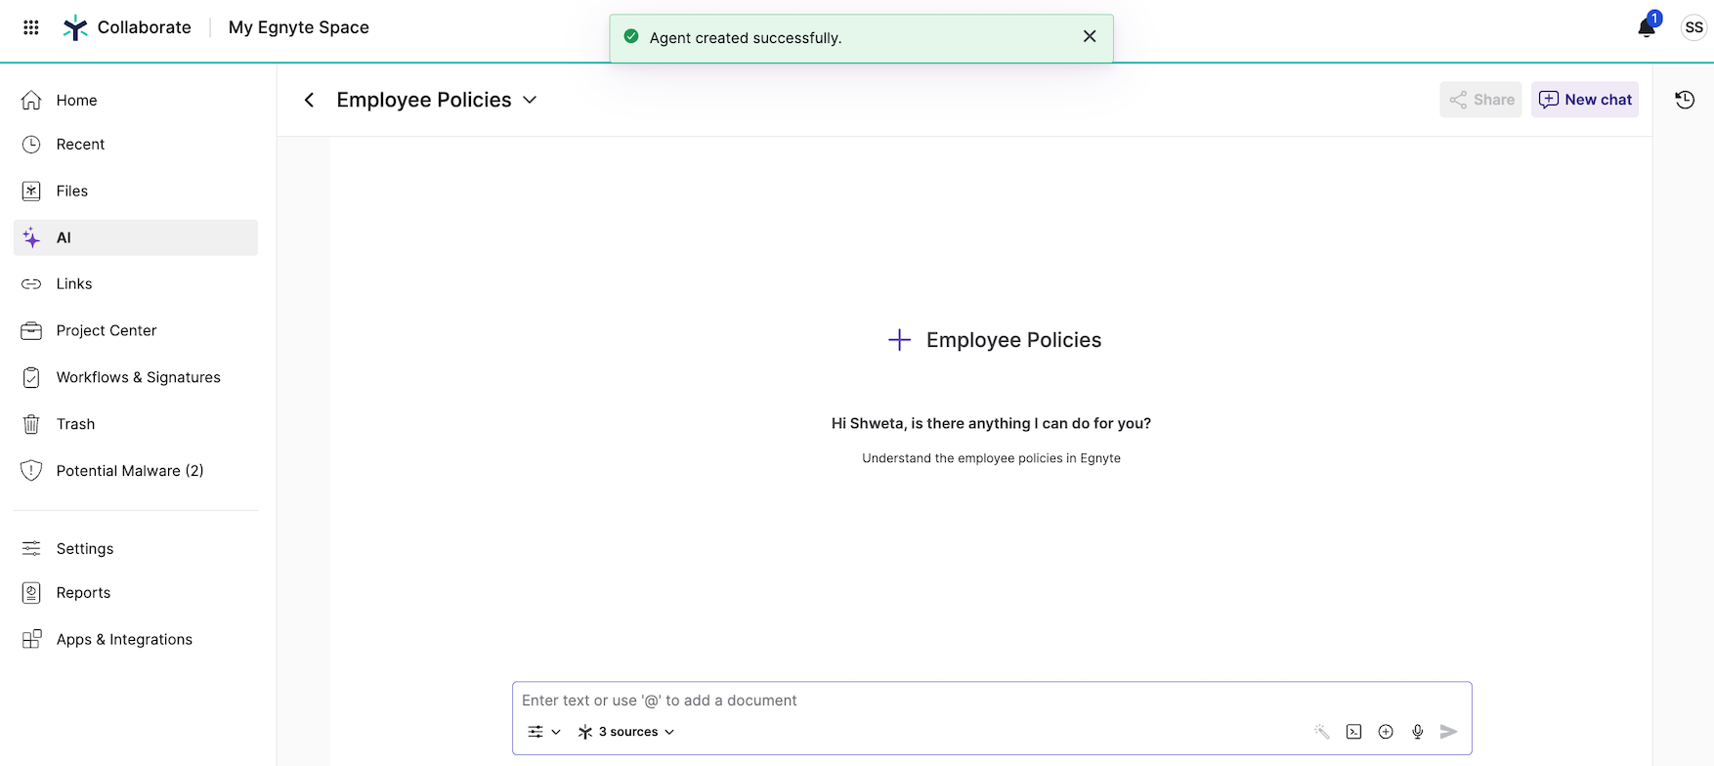1714x766 pixels.
Task: Open the SS user avatar menu
Action: coord(1693,27)
